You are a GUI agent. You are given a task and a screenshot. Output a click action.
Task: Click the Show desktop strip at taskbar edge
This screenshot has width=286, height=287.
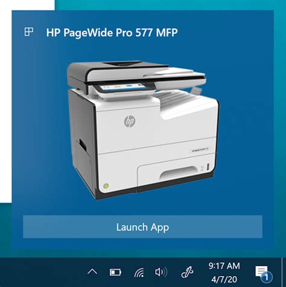284,273
